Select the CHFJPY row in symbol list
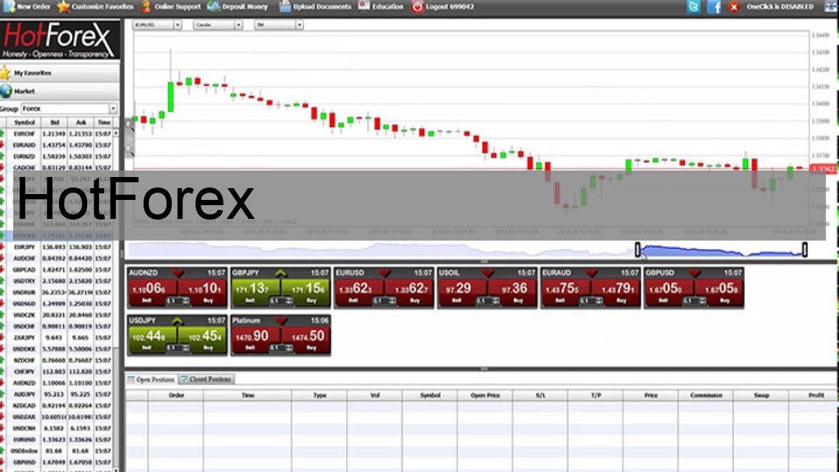 coord(56,372)
